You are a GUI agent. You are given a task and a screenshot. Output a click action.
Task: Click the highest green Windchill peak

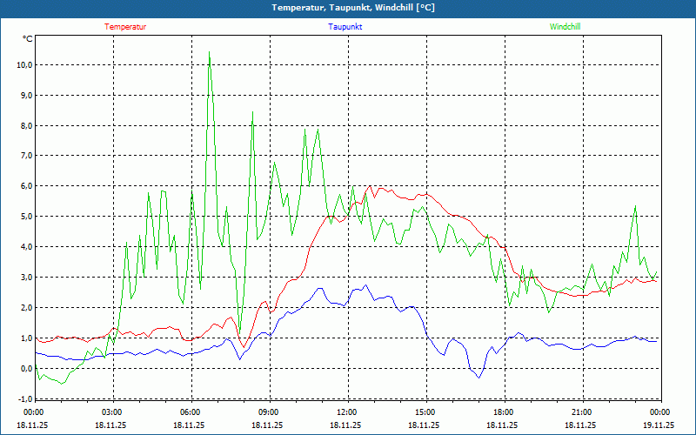tap(209, 52)
